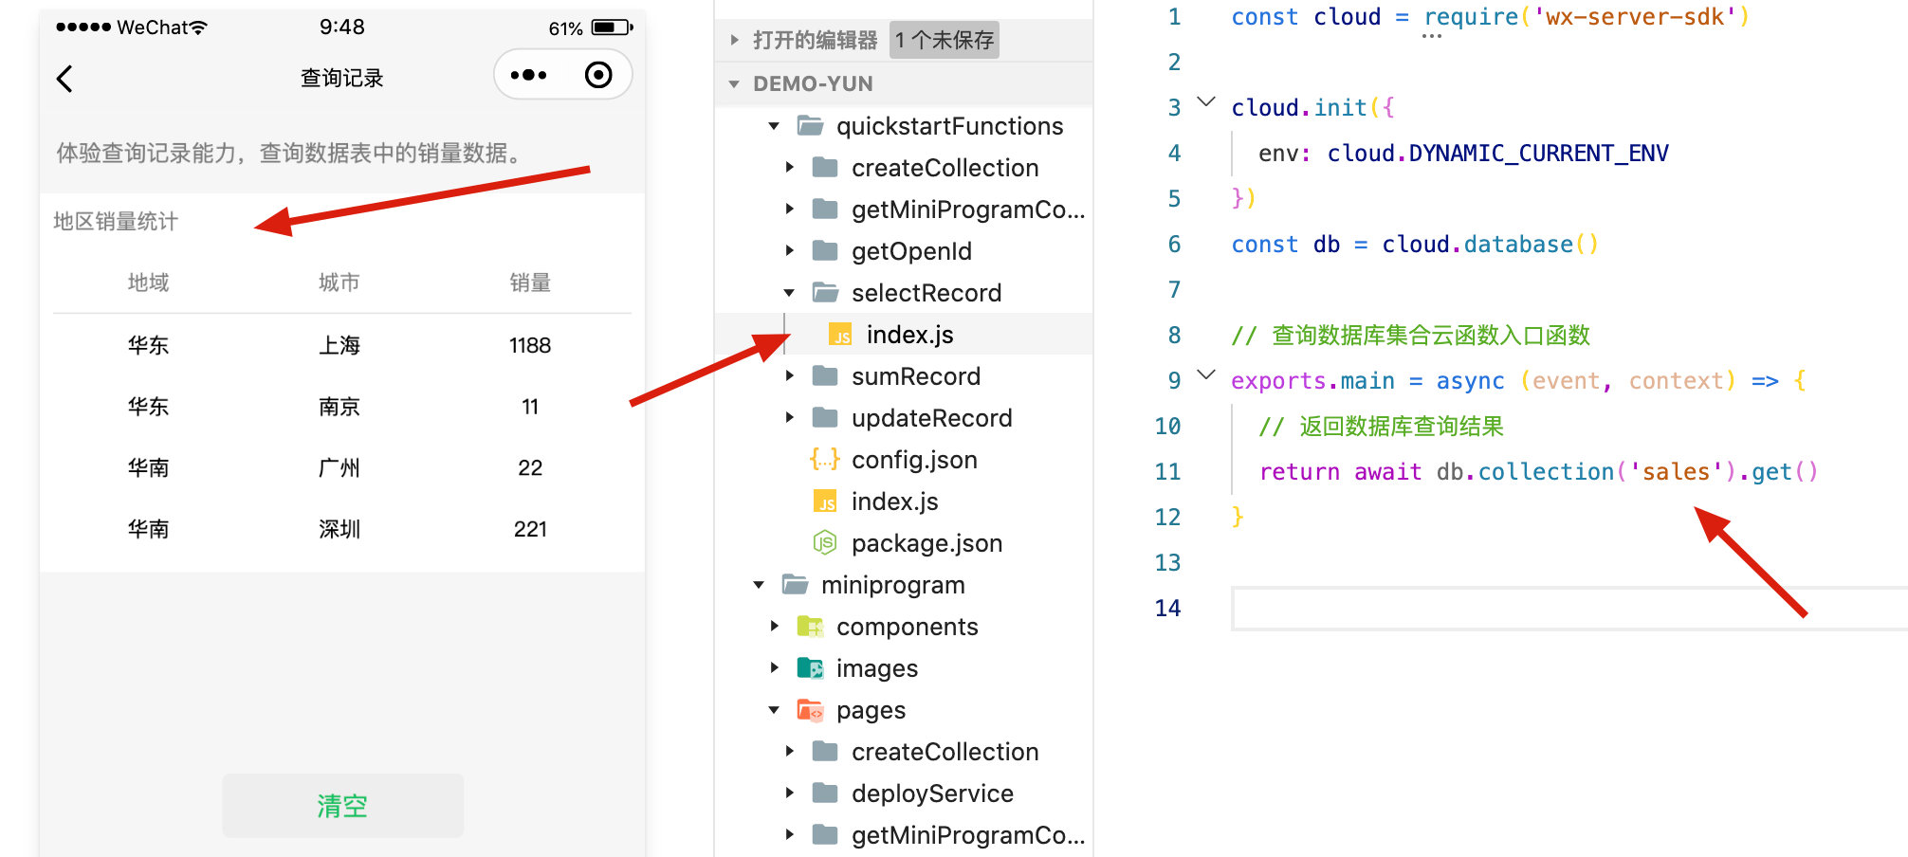
Task: Click the components folder icon
Action: (810, 626)
